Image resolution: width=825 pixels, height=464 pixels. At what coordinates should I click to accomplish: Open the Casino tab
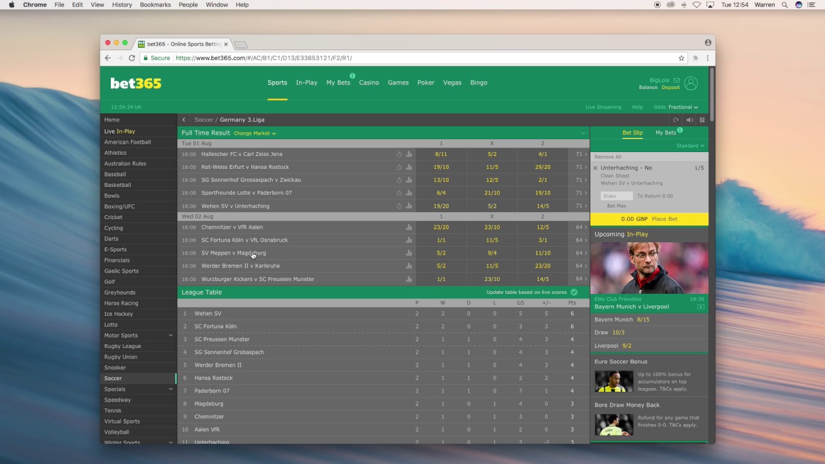(x=369, y=82)
